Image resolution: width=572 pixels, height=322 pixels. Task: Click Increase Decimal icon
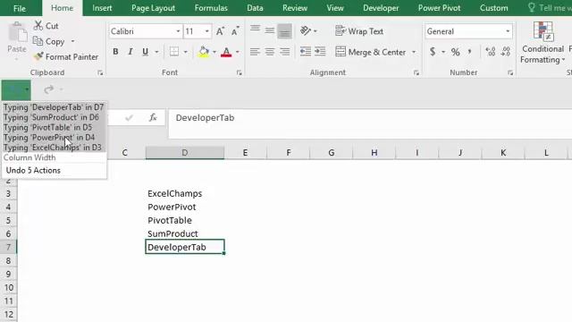491,52
